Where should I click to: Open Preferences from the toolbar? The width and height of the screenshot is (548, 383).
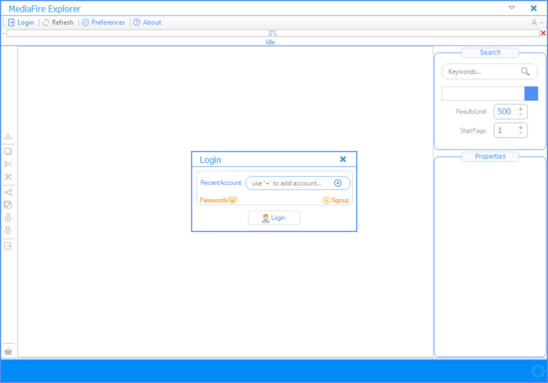pos(103,22)
